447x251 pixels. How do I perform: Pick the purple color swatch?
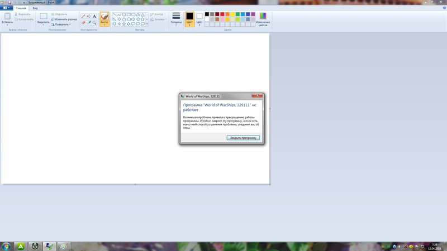pos(253,15)
